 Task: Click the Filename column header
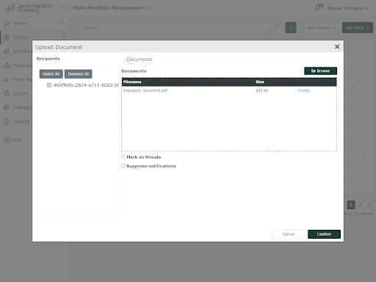[x=132, y=82]
